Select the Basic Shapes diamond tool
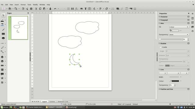This screenshot has height=109, width=195. click(x=2, y=57)
